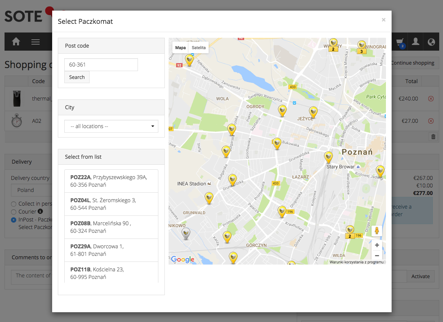
Task: Select the Paczkomat marker beside road 92
Action: [x=189, y=60]
